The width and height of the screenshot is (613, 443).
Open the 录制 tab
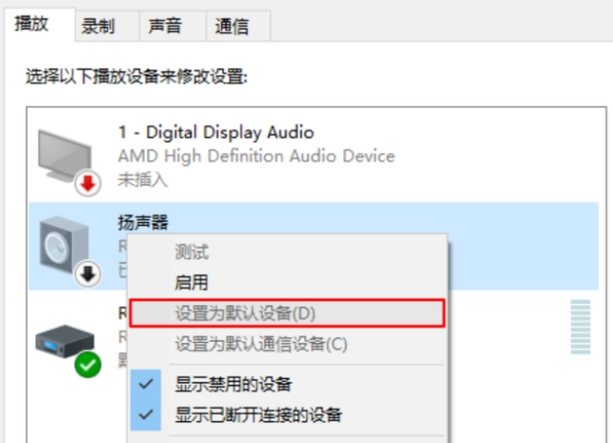pyautogui.click(x=98, y=26)
